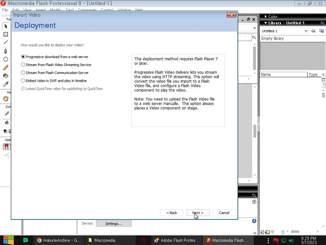Select the Selection arrow tool
Viewport: 326px width, 245px height.
pyautogui.click(x=6, y=26)
